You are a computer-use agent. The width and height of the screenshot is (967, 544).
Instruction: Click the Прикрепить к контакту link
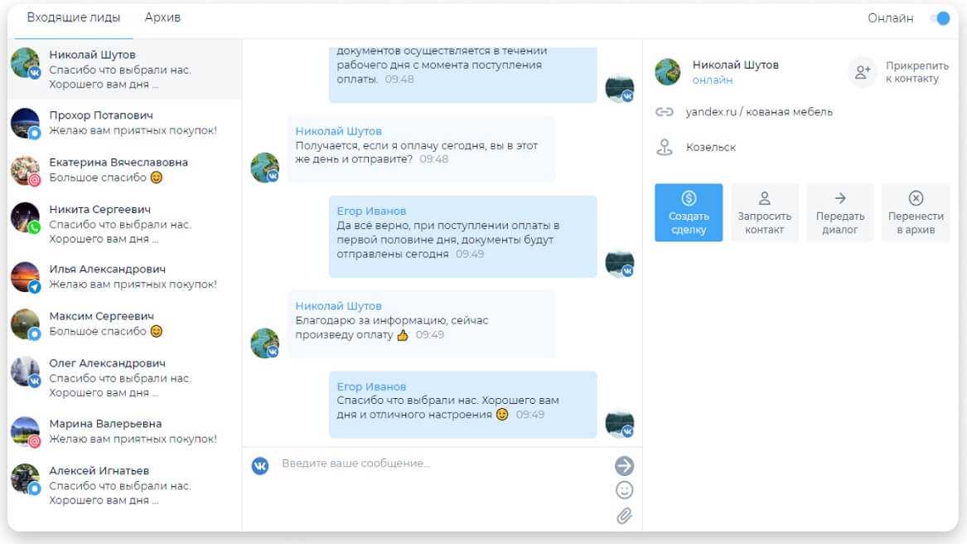tap(916, 71)
